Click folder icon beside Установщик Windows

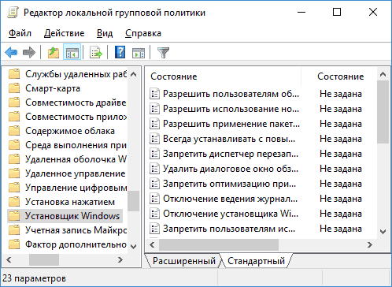[14, 216]
